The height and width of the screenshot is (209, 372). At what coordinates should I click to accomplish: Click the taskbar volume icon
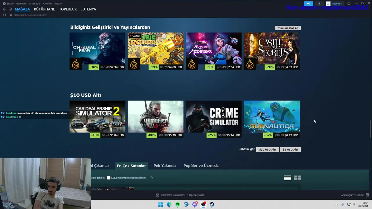click(353, 204)
